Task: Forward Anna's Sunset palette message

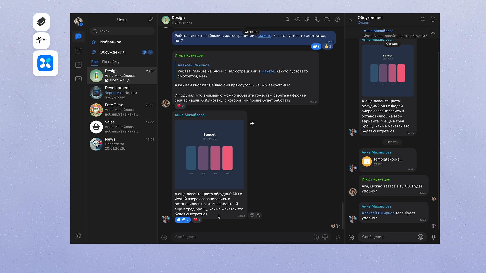Action: click(x=252, y=124)
